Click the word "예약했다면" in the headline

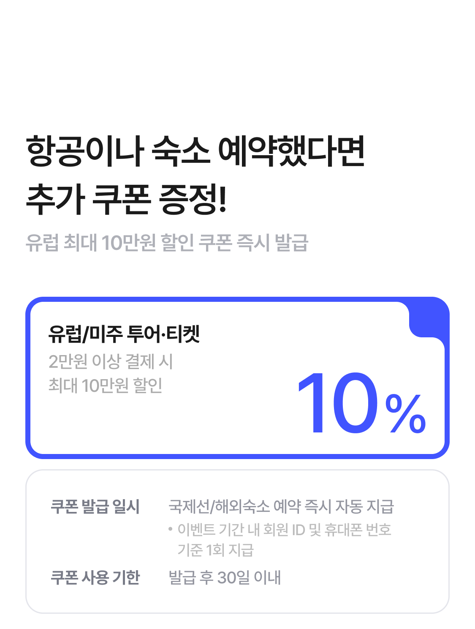(291, 151)
